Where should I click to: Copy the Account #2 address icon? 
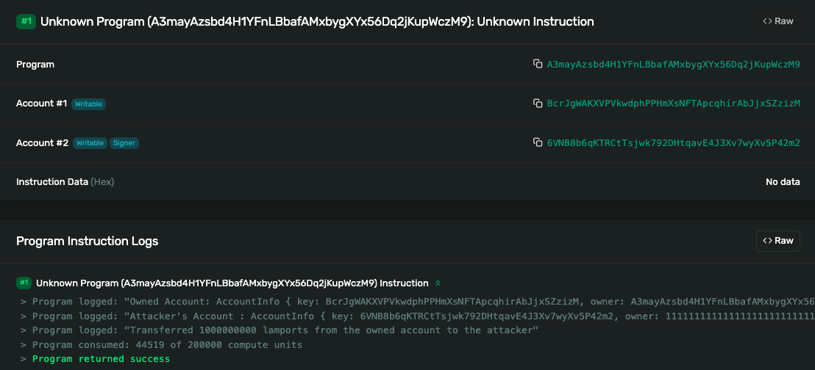[538, 142]
